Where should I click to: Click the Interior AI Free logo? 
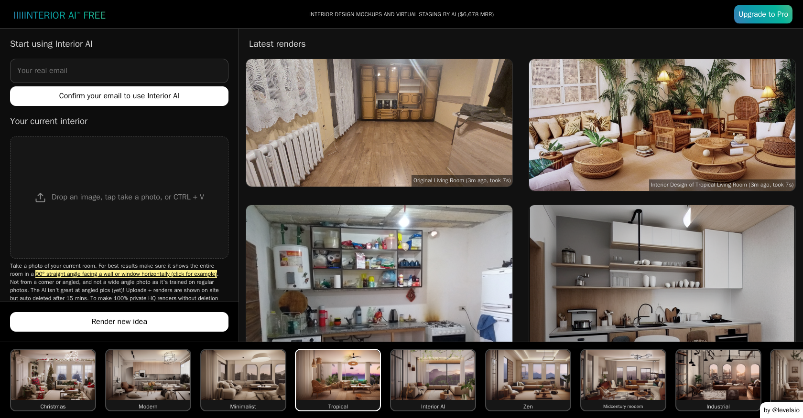click(x=59, y=15)
